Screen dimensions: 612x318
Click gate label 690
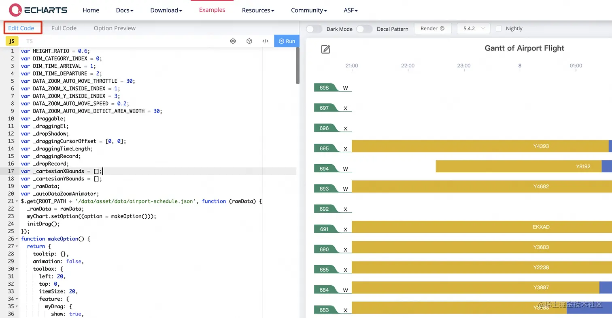(324, 249)
